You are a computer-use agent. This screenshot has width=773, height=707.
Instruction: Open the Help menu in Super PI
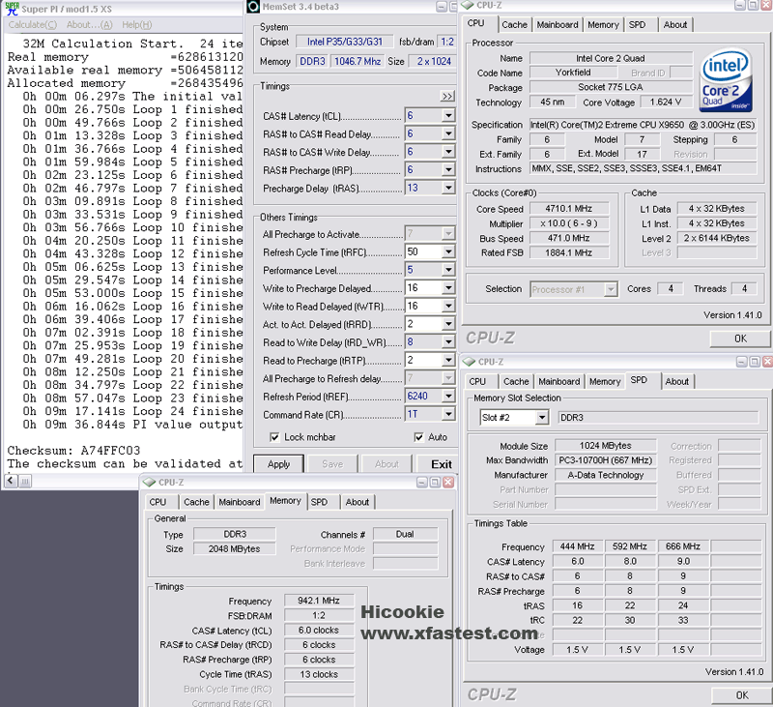tap(137, 25)
